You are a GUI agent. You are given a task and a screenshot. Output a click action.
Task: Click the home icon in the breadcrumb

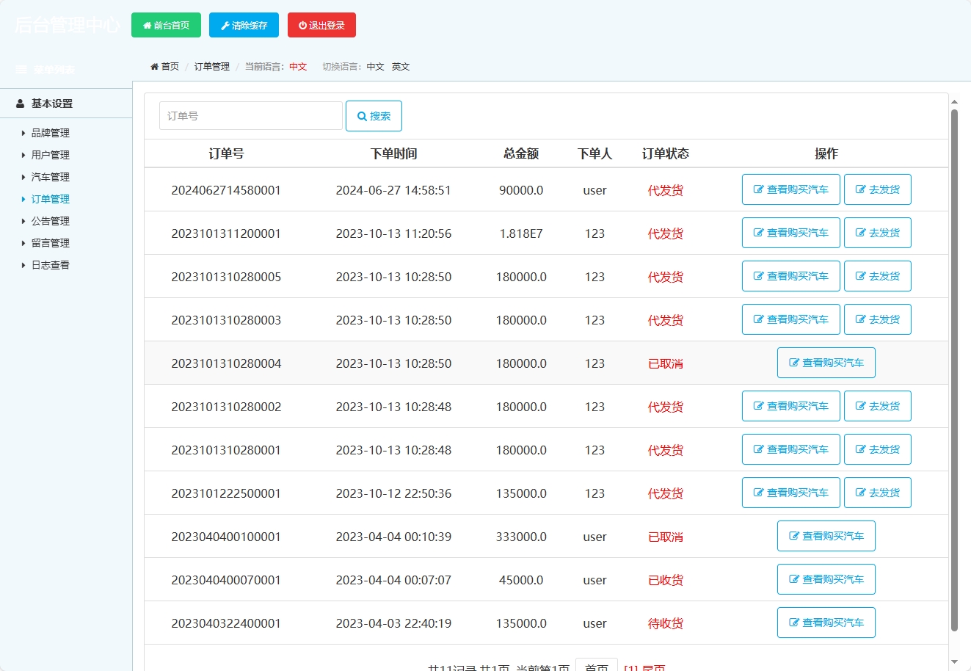[155, 67]
